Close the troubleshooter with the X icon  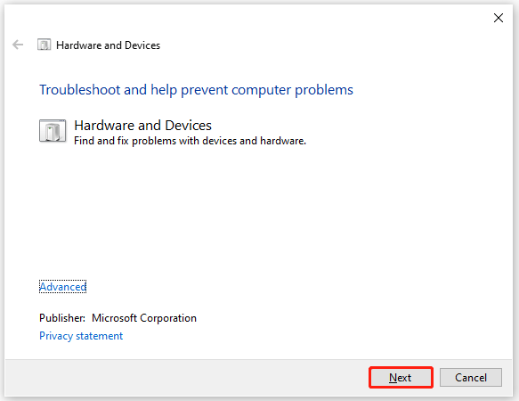499,18
